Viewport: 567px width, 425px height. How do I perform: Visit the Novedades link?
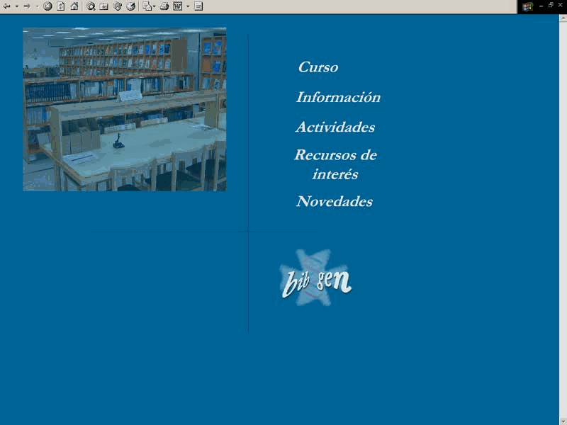tap(334, 202)
